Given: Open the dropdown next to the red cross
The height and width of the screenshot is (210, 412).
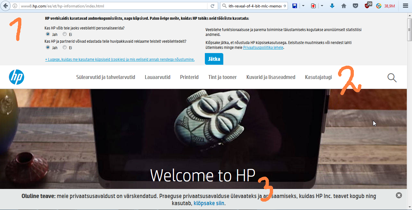Looking at the screenshot, I should pyautogui.click(x=322, y=6).
